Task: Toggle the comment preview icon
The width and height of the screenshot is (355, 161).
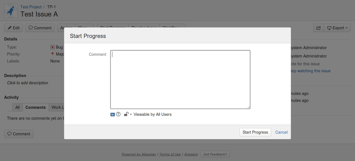Action: [113, 114]
